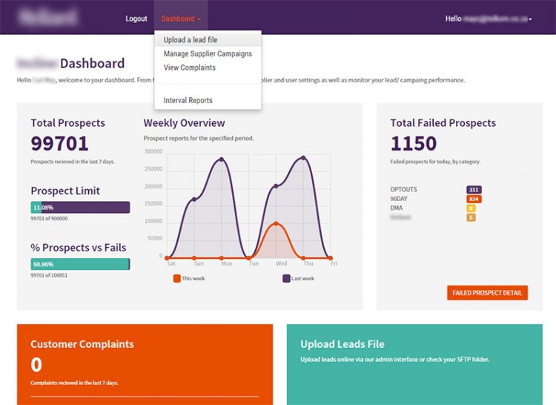Choose 'Manage Supplier Campaigns' from menu
This screenshot has height=405, width=556.
pos(208,53)
